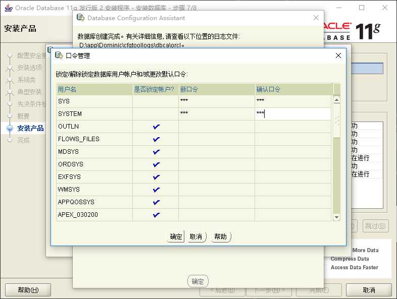Click the 是否锁定帐户? column header
Image resolution: width=397 pixels, height=299 pixels.
pyautogui.click(x=156, y=89)
